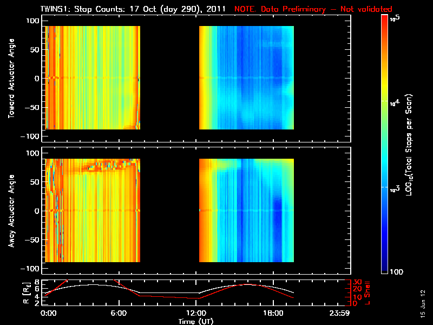Click the '23:59' time tick label

click(339, 313)
